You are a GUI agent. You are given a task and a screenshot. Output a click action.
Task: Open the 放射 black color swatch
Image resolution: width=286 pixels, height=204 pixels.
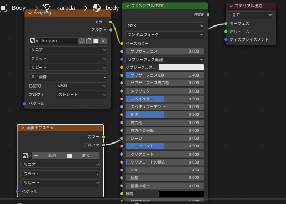click(x=181, y=194)
